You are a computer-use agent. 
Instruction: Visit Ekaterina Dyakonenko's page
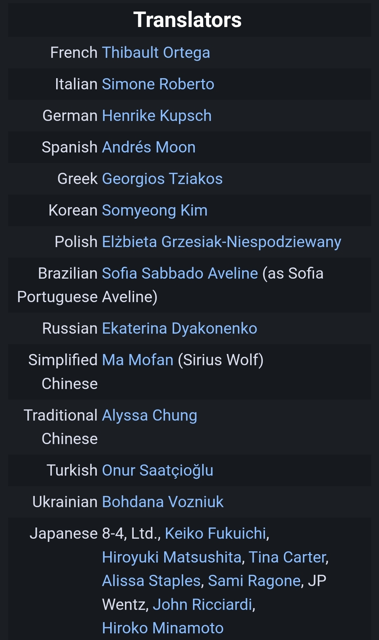(179, 328)
